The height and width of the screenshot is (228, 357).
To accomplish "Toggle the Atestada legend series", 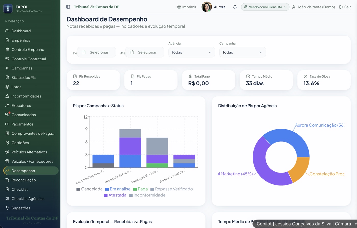I will 115,195.
